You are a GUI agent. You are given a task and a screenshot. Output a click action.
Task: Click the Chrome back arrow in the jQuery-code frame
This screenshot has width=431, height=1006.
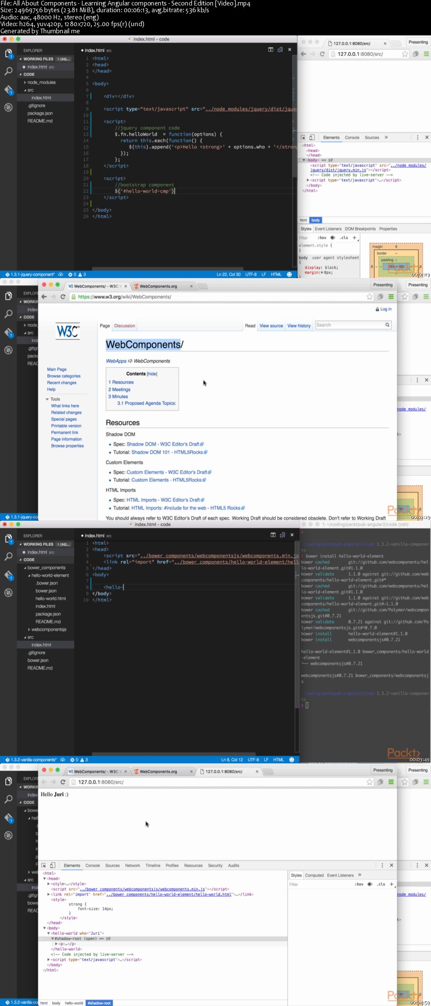click(303, 54)
